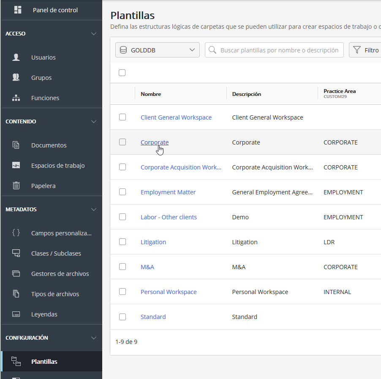Click the Papelera trash icon
The height and width of the screenshot is (379, 381).
tap(16, 186)
